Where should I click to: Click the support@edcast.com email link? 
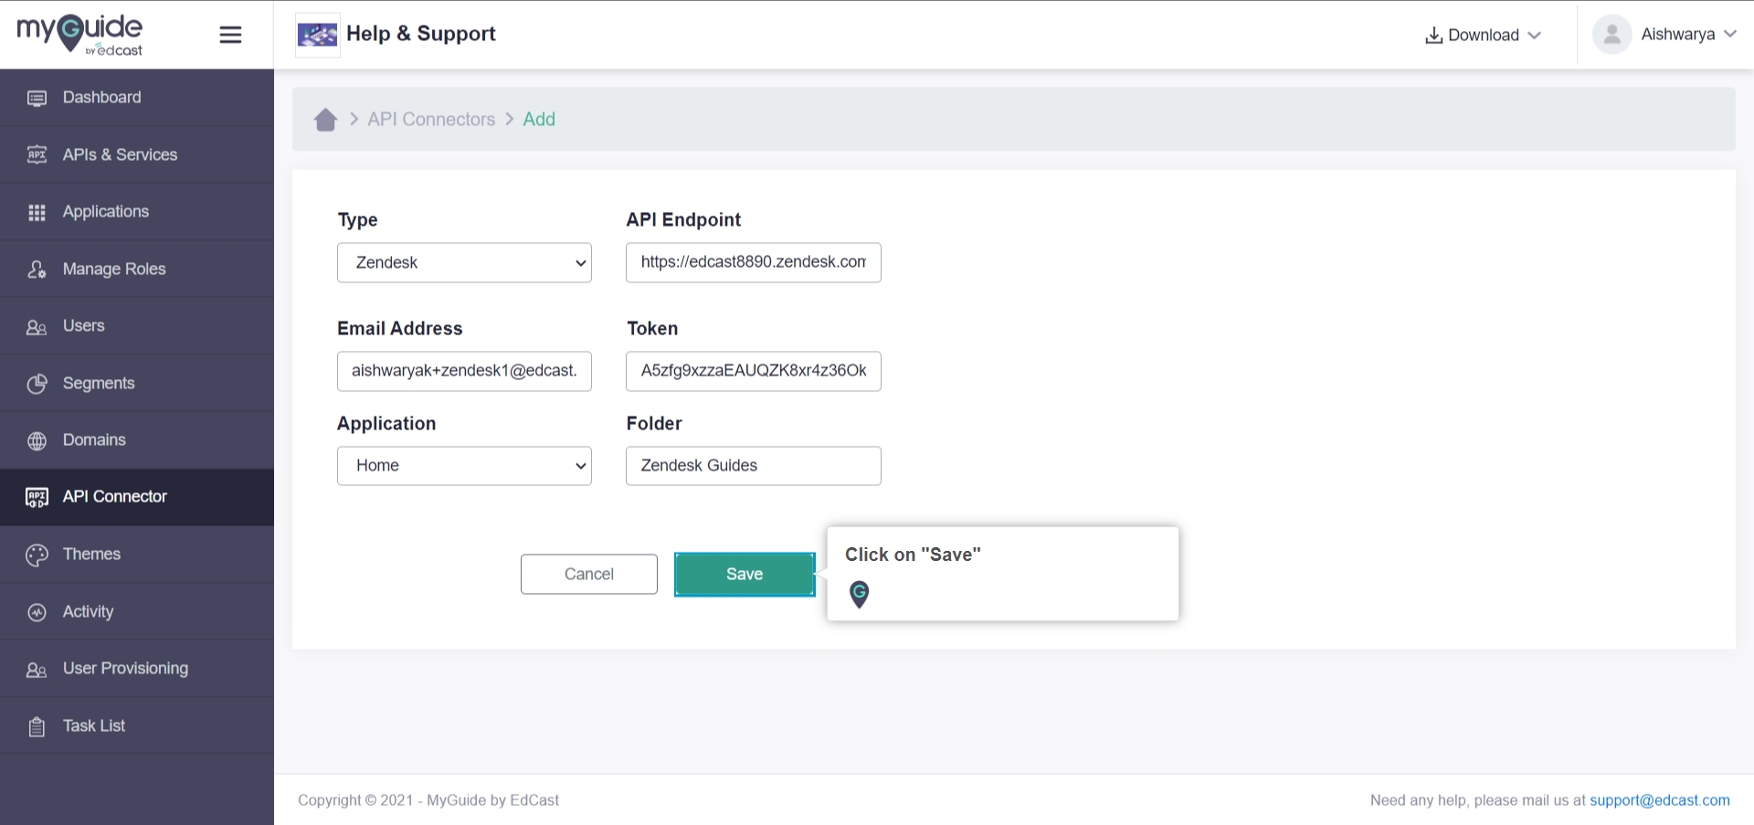point(1660,800)
